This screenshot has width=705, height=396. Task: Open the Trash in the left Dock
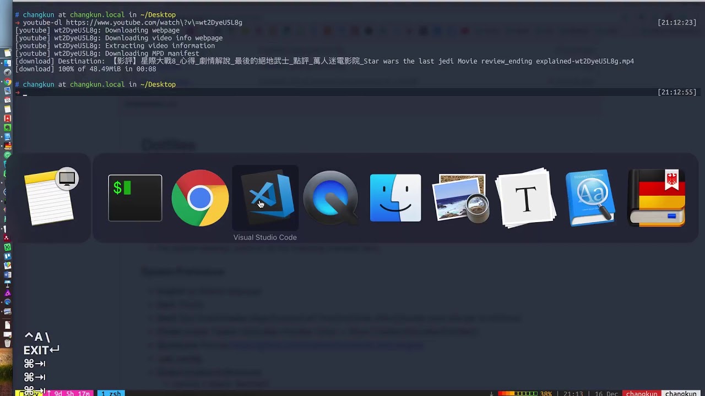pos(7,343)
